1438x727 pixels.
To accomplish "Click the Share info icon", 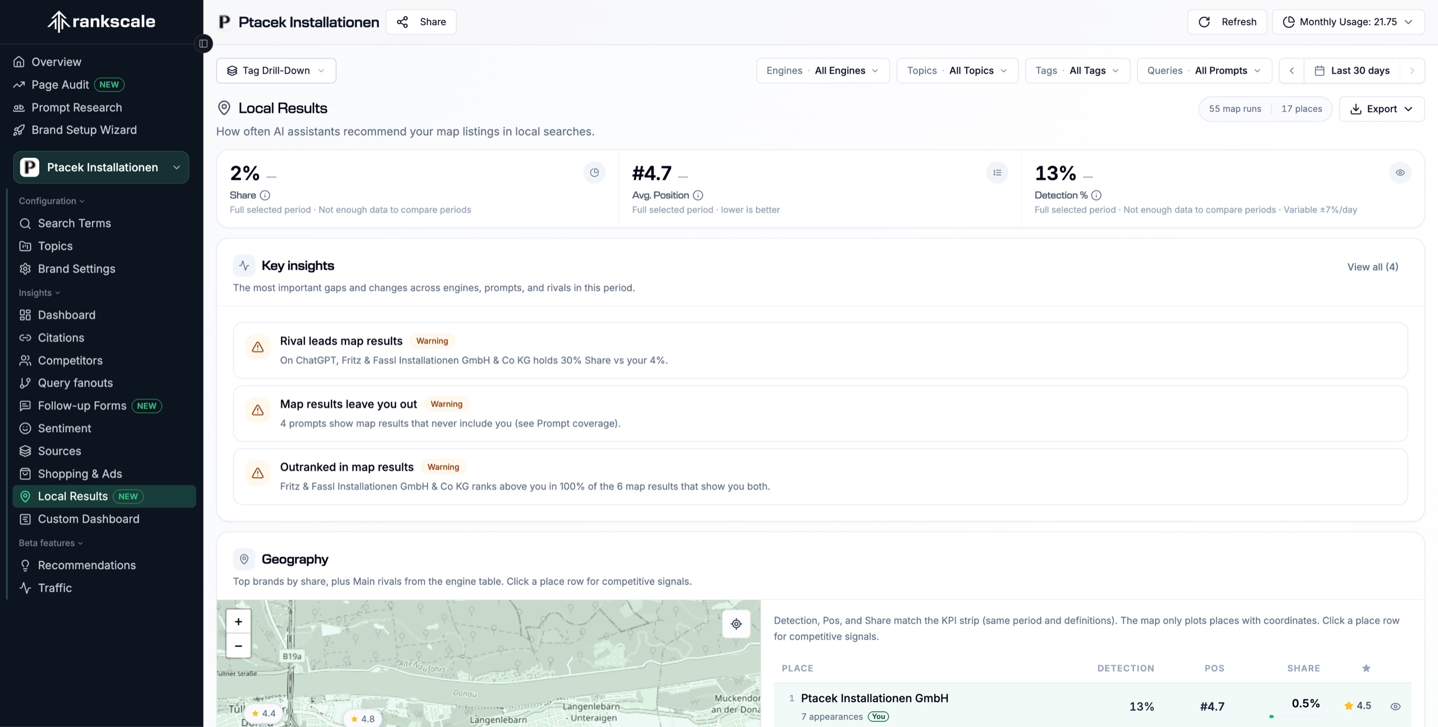I will [x=265, y=195].
